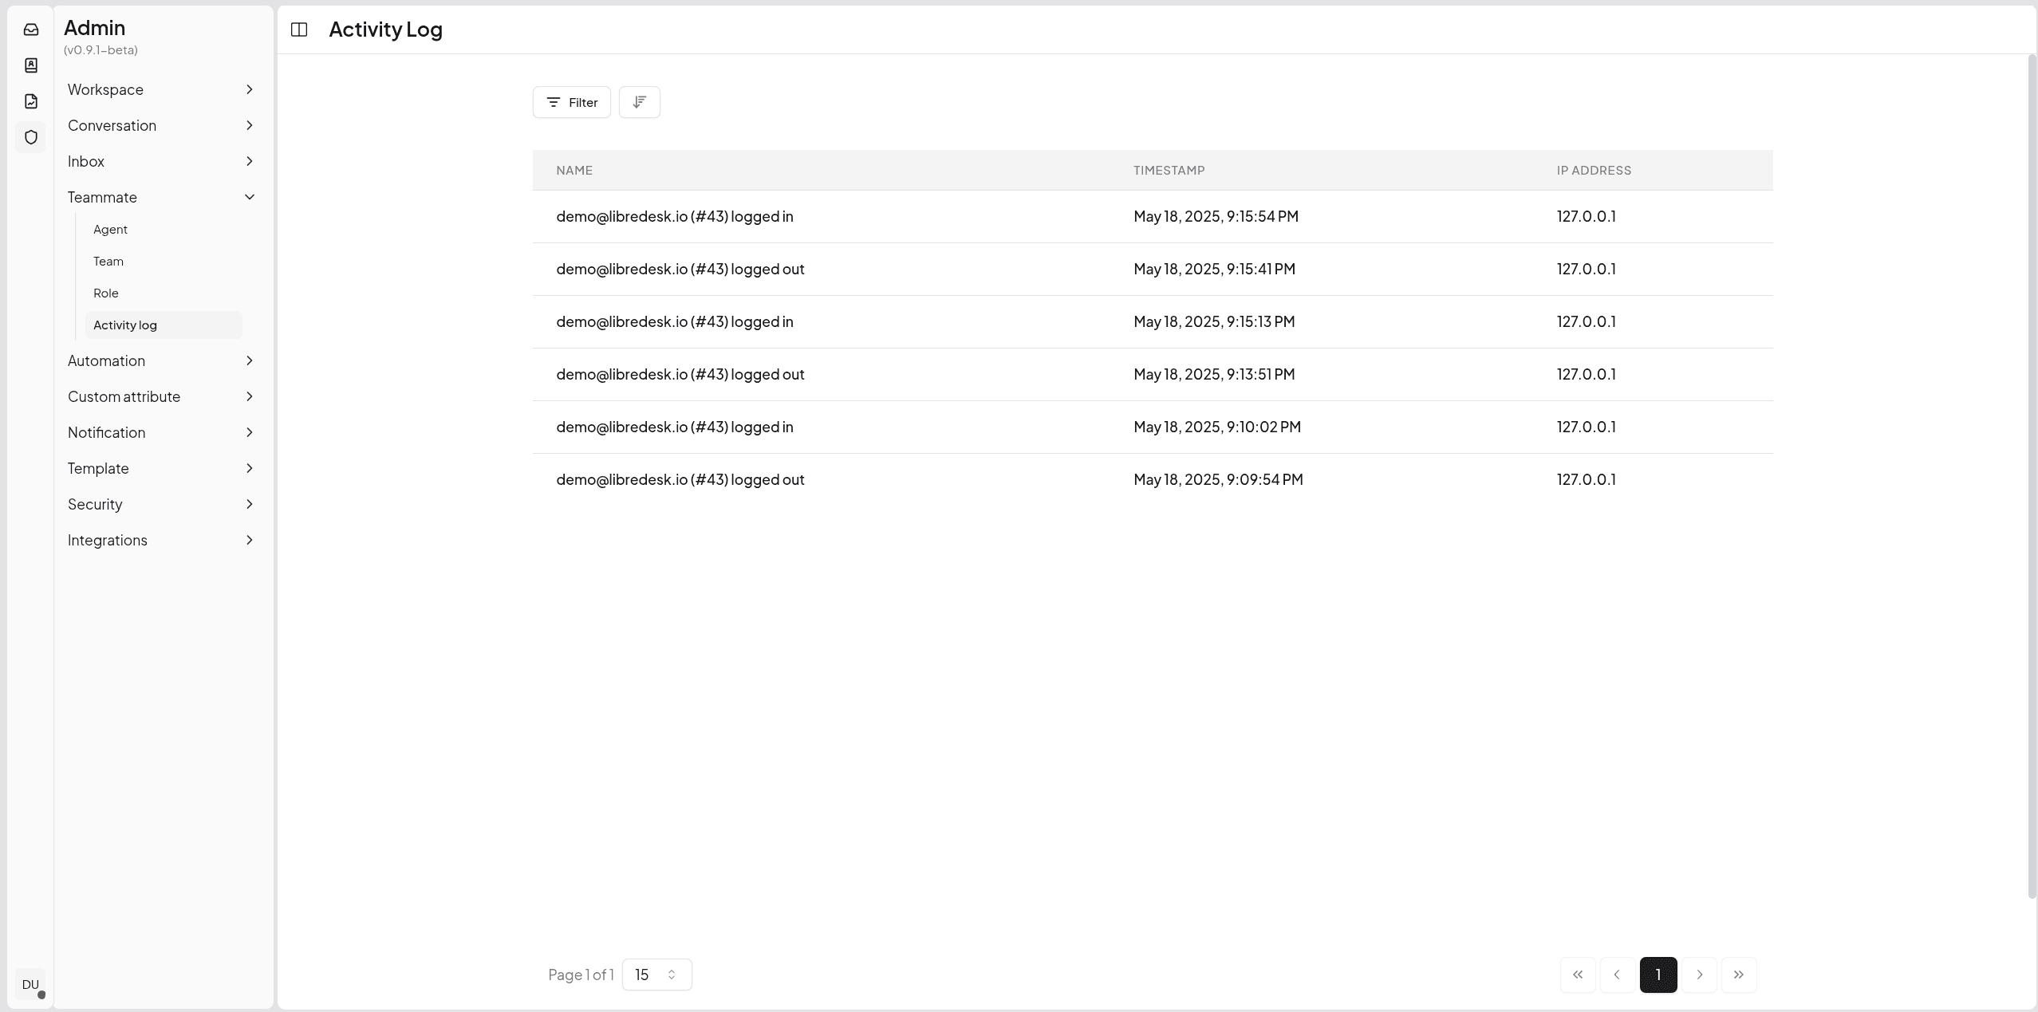This screenshot has height=1012, width=2038.
Task: Go to the next page arrow
Action: click(x=1699, y=975)
